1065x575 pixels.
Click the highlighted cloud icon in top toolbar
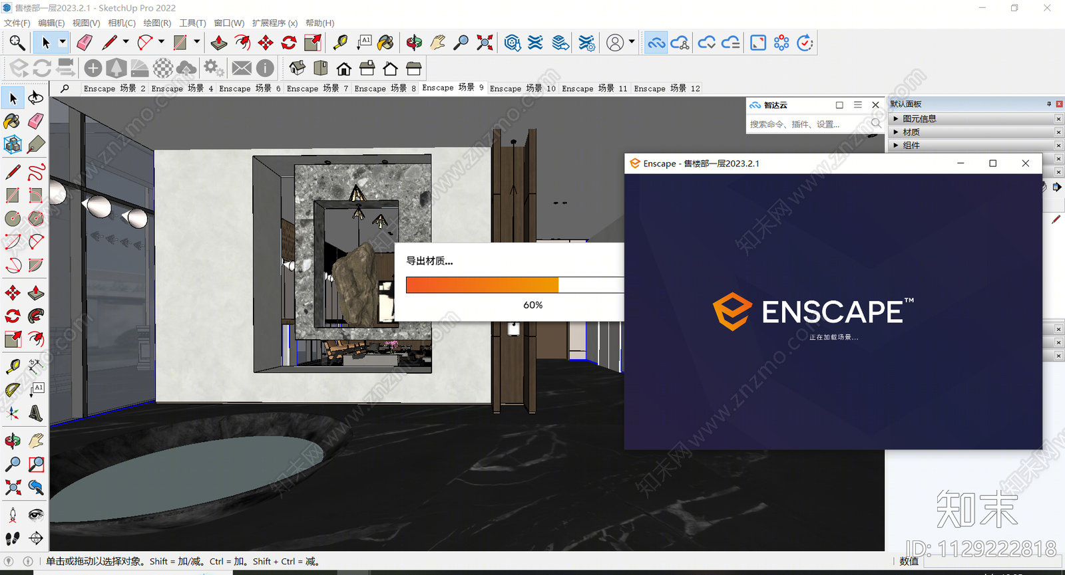pos(656,43)
